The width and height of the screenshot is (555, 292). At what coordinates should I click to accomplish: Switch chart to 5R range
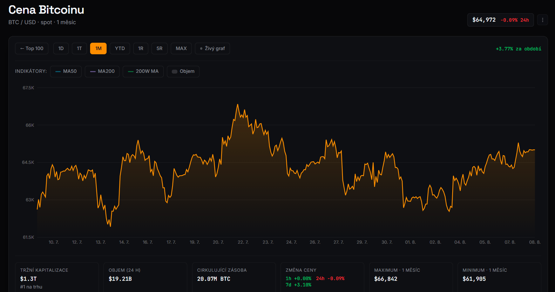[160, 48]
